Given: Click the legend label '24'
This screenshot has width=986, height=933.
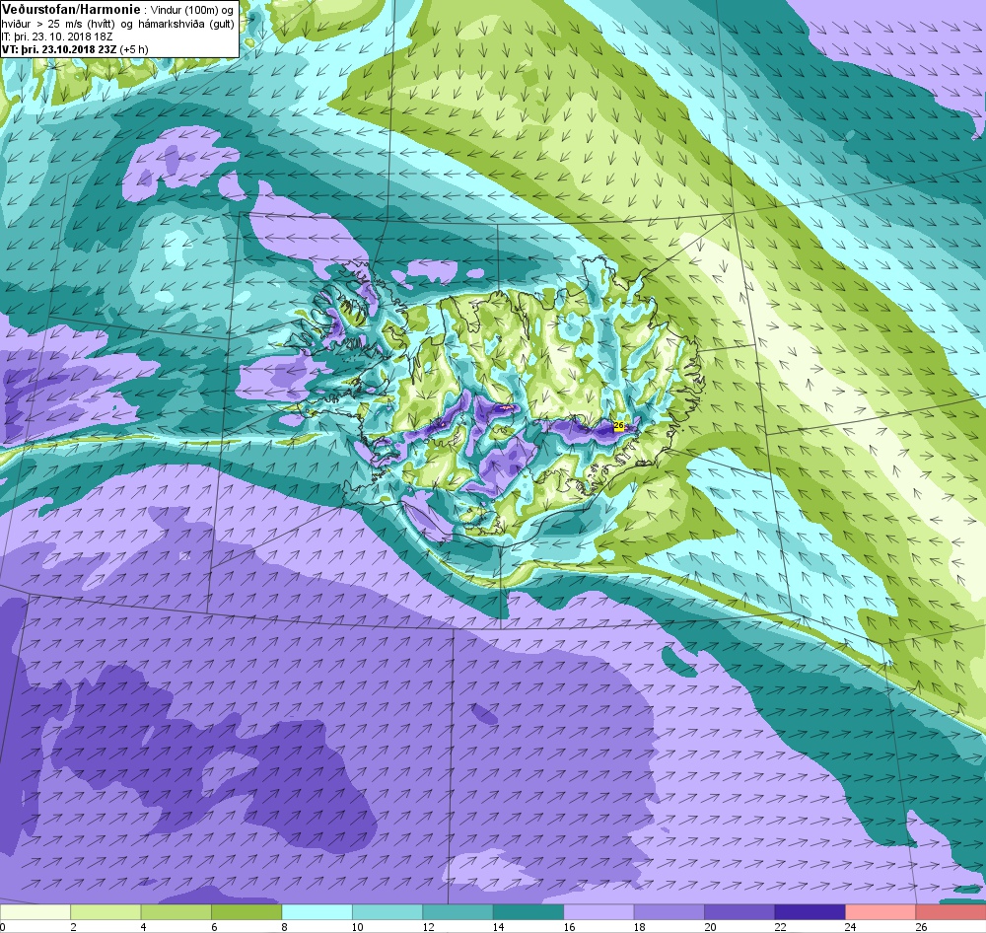Looking at the screenshot, I should tap(850, 927).
